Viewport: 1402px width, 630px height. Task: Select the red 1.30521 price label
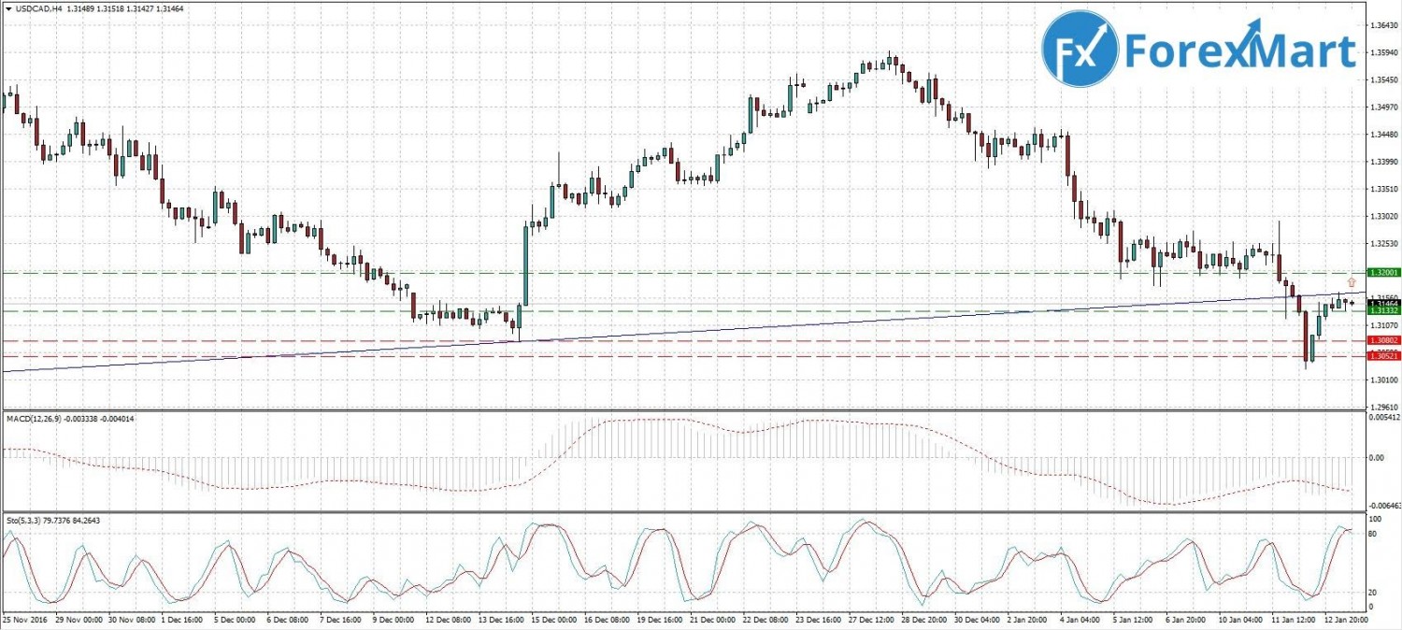[1381, 356]
